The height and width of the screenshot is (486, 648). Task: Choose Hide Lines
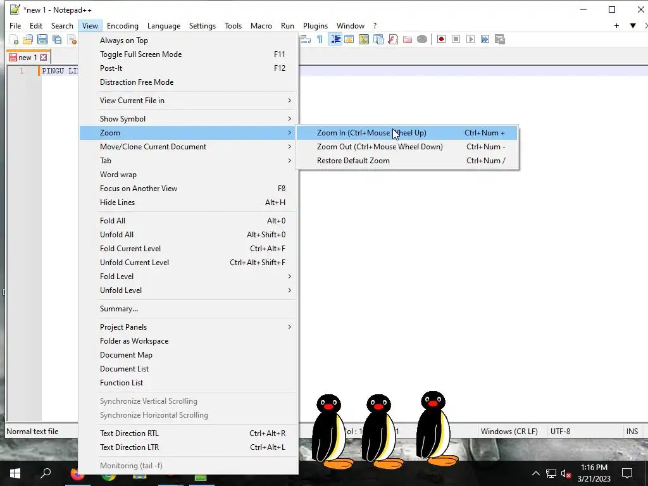[x=189, y=202]
